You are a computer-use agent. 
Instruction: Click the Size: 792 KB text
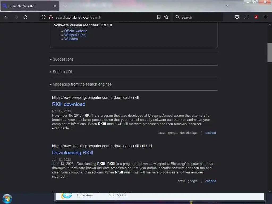tap(117, 195)
